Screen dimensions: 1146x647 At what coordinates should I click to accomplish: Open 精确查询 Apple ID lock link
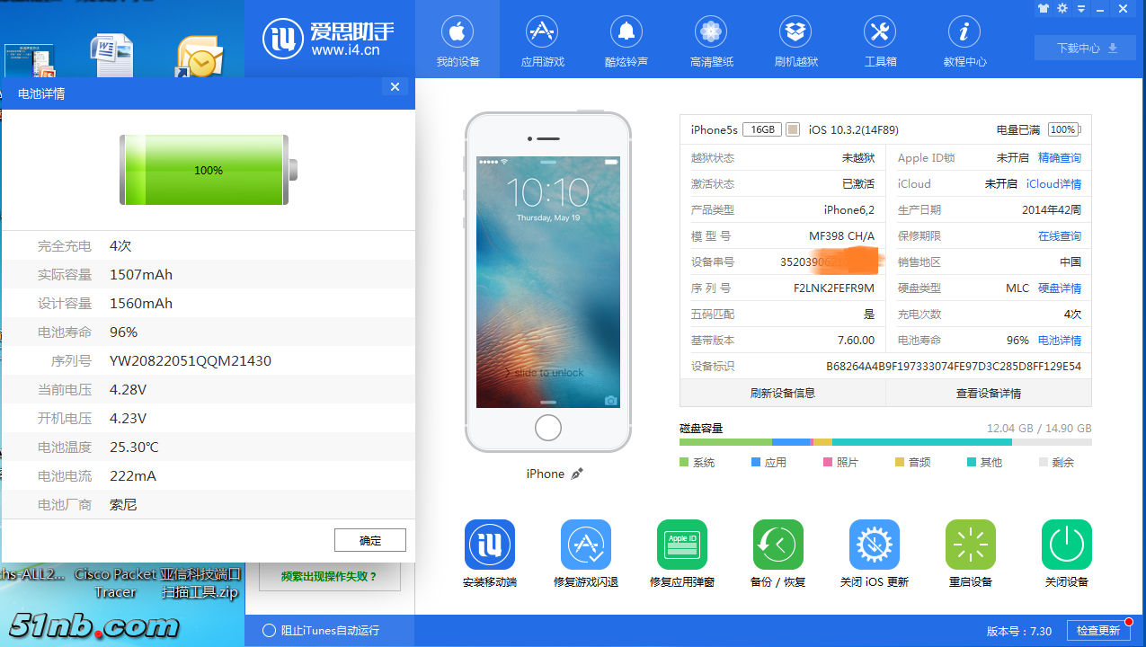[1060, 157]
